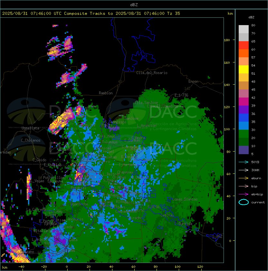
Task: Click the 'La_Carrera' place label
Action: [36, 210]
